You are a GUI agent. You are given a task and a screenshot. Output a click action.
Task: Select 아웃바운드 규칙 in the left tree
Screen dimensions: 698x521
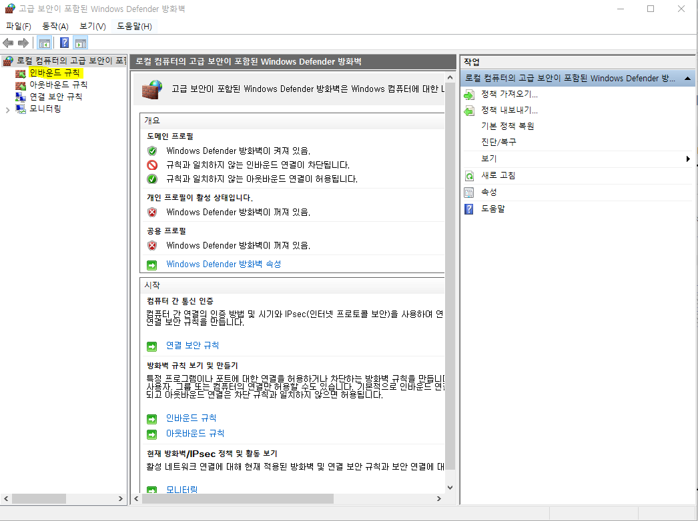tap(58, 85)
